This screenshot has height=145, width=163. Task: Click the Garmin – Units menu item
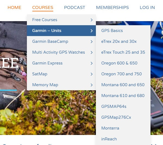47,31
